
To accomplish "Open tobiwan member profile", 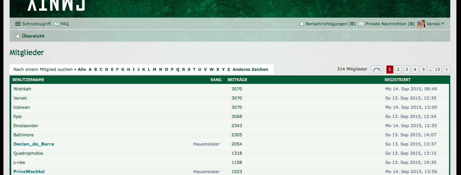I will [21, 107].
